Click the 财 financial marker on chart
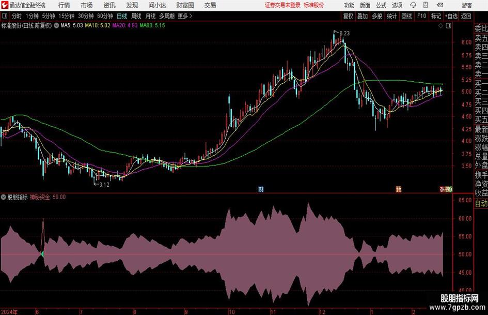Viewport: 488px width, 315px height. (261, 189)
